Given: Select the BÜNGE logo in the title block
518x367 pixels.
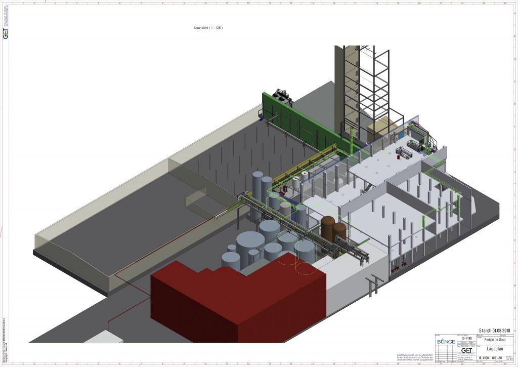Looking at the screenshot, I should coord(446,342).
